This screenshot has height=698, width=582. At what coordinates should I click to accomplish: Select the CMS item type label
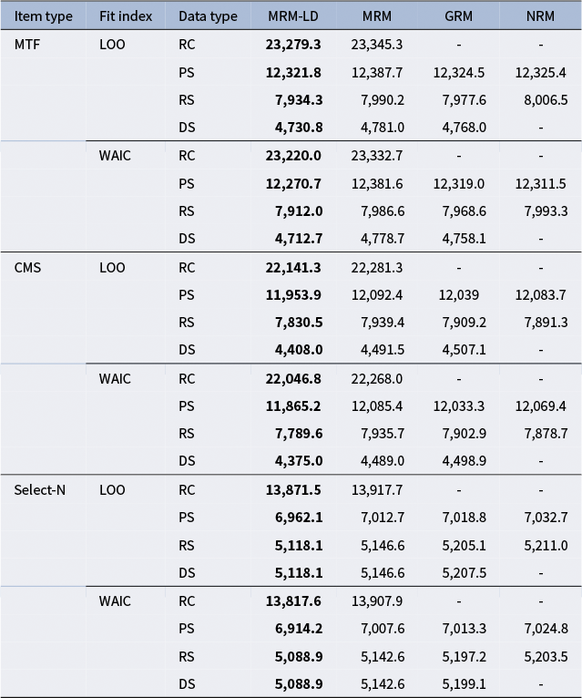tap(27, 268)
